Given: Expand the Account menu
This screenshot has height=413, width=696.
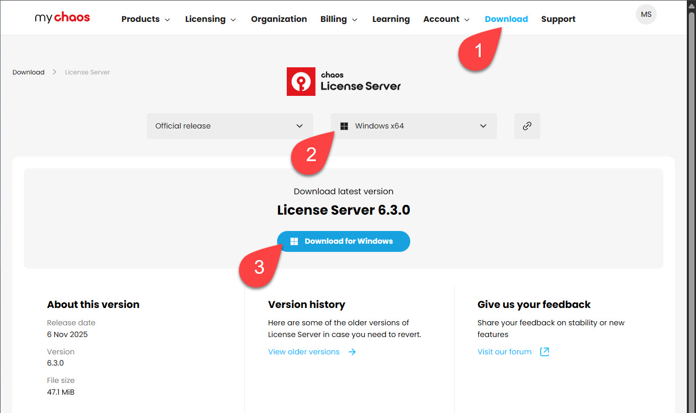Looking at the screenshot, I should (x=446, y=19).
